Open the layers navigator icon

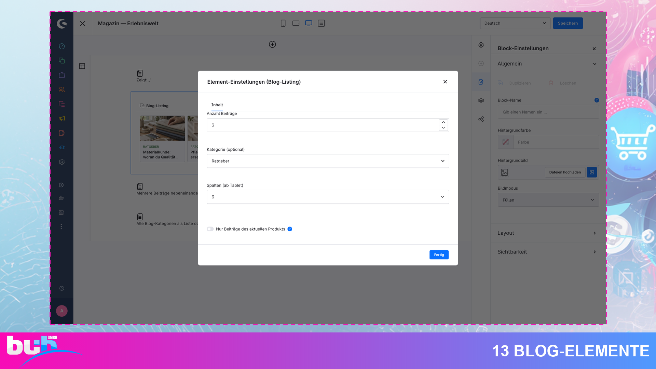481,100
